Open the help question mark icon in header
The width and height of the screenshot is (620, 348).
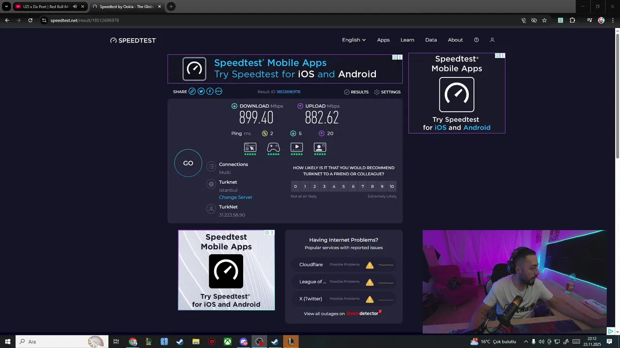pos(476,40)
